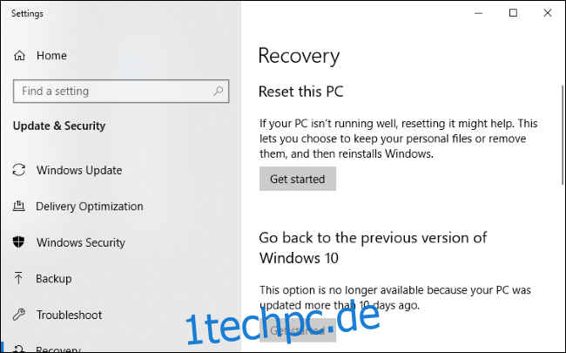Maximize the Settings window
Image resolution: width=566 pixels, height=353 pixels.
click(513, 13)
